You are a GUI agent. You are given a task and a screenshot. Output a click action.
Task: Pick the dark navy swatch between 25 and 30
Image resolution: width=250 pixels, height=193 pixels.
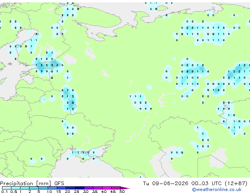80,188
